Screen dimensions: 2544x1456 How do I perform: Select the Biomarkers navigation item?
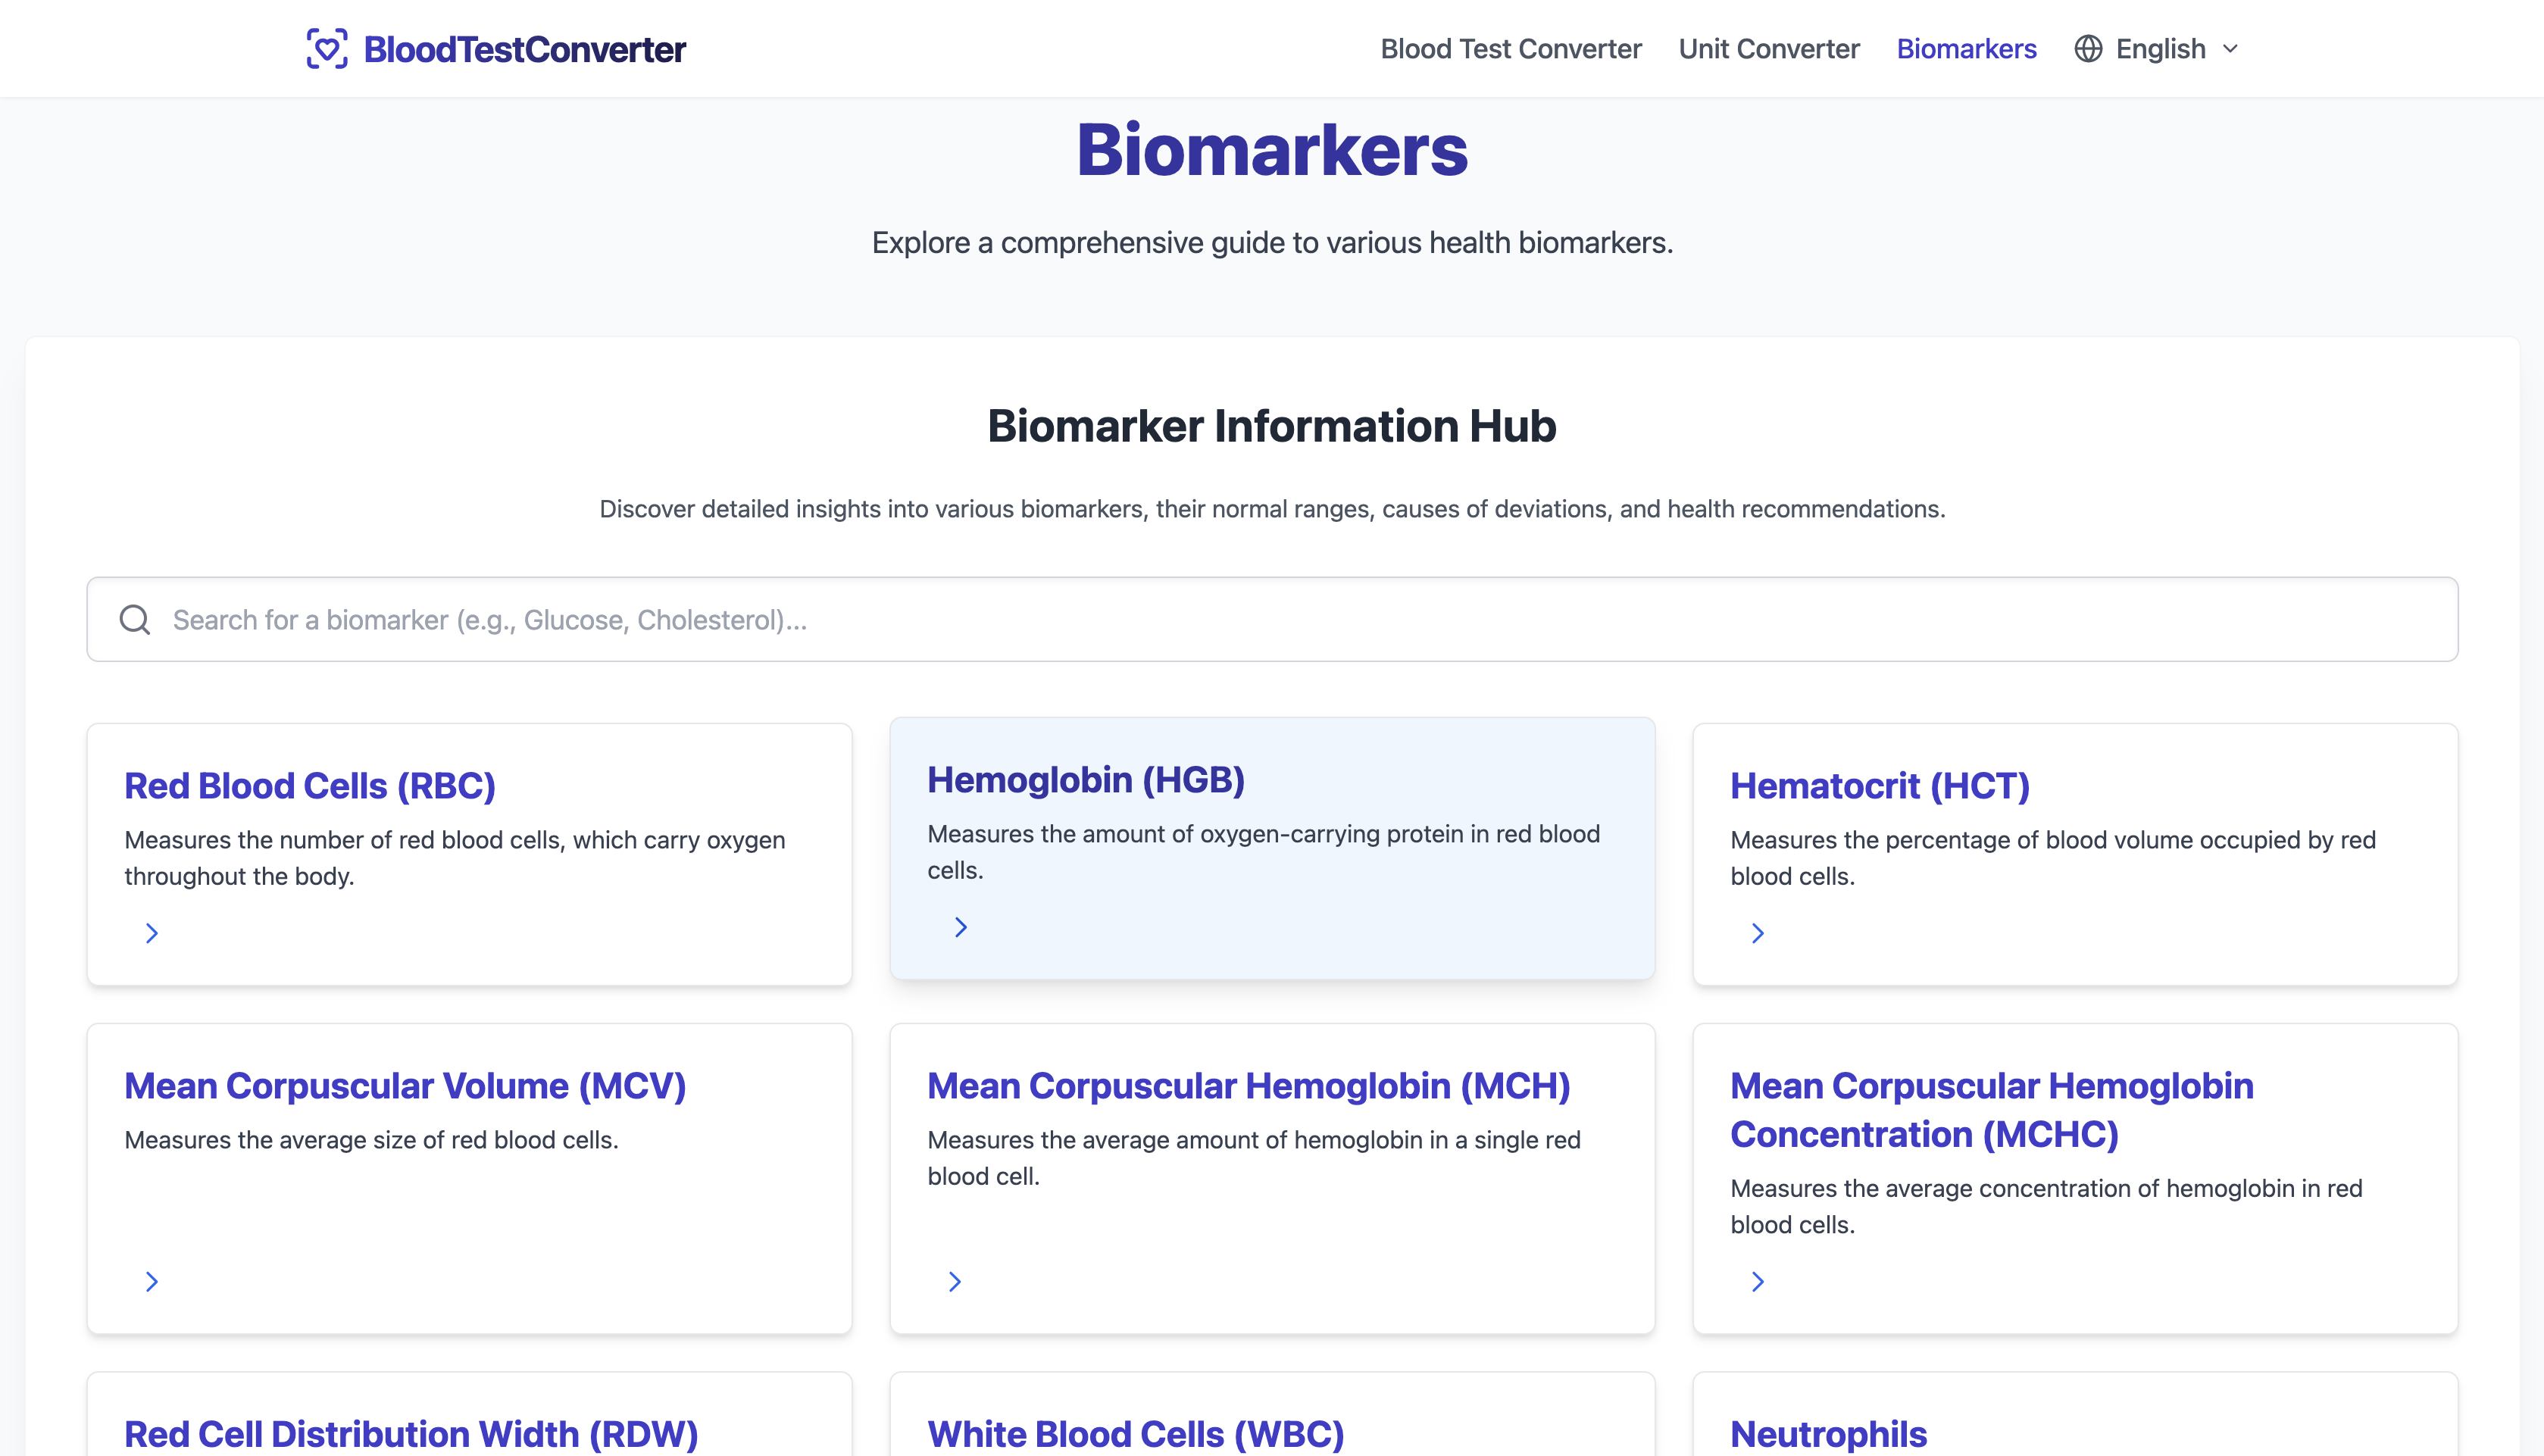coord(1966,48)
